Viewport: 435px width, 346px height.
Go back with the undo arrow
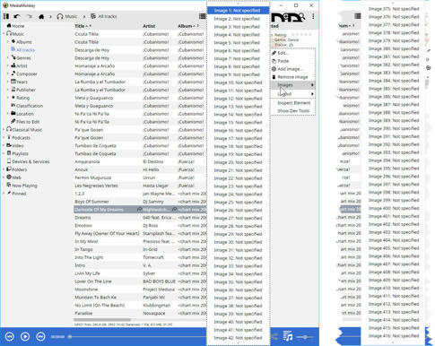pyautogui.click(x=17, y=16)
